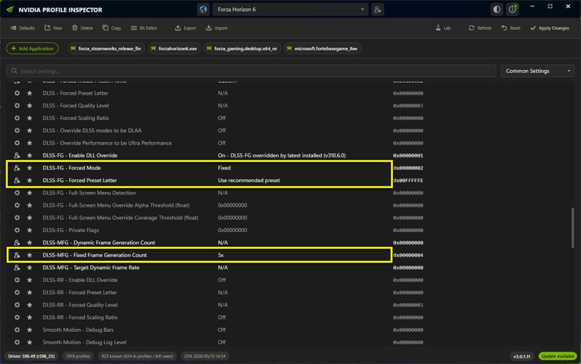Click Delete in the toolbar
Screen dimensions: 581x364
pyautogui.click(x=82, y=28)
